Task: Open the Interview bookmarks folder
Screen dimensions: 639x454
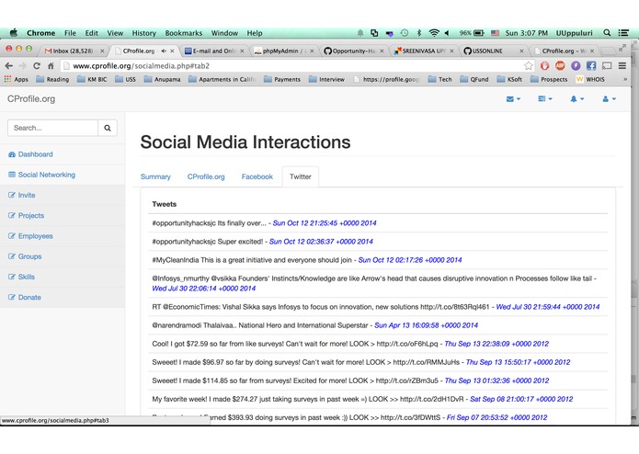Action: 326,79
